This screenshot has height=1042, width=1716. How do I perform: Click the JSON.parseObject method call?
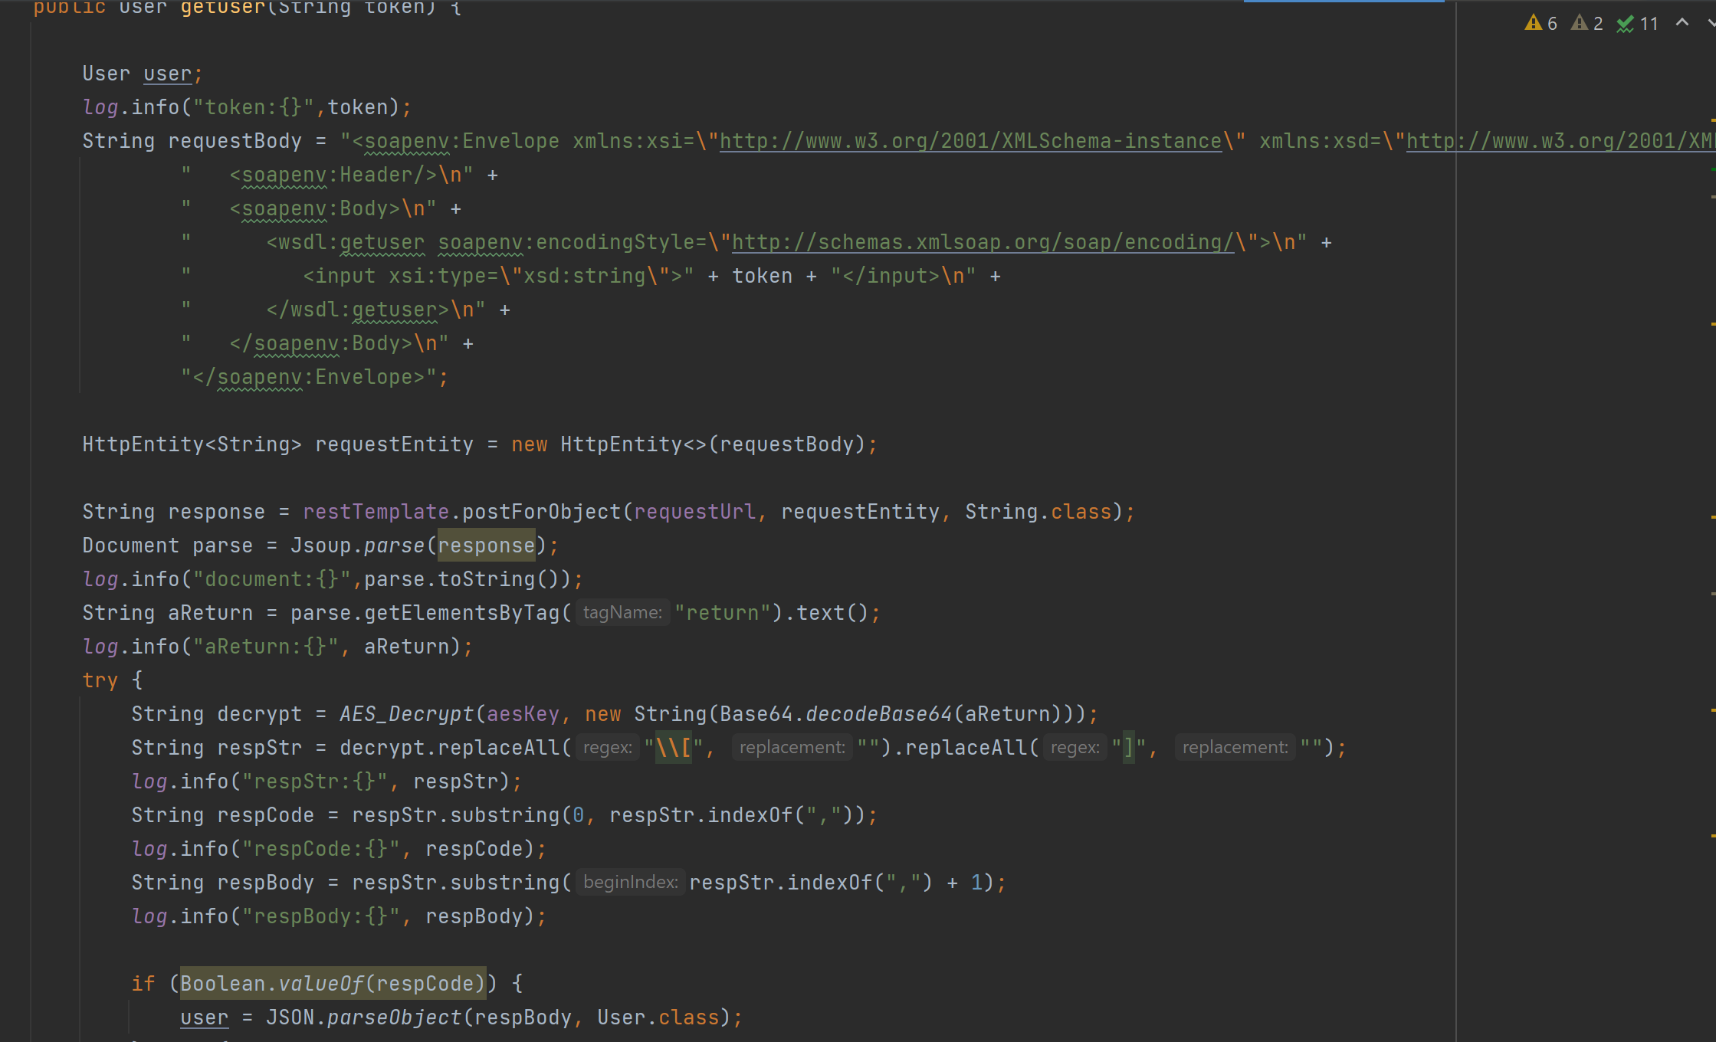click(364, 1017)
